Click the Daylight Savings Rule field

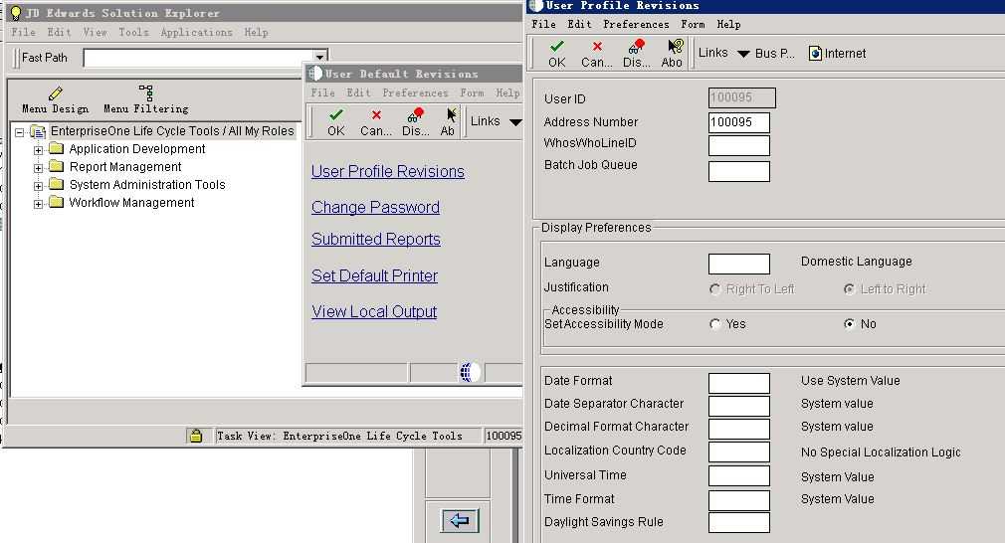(739, 522)
